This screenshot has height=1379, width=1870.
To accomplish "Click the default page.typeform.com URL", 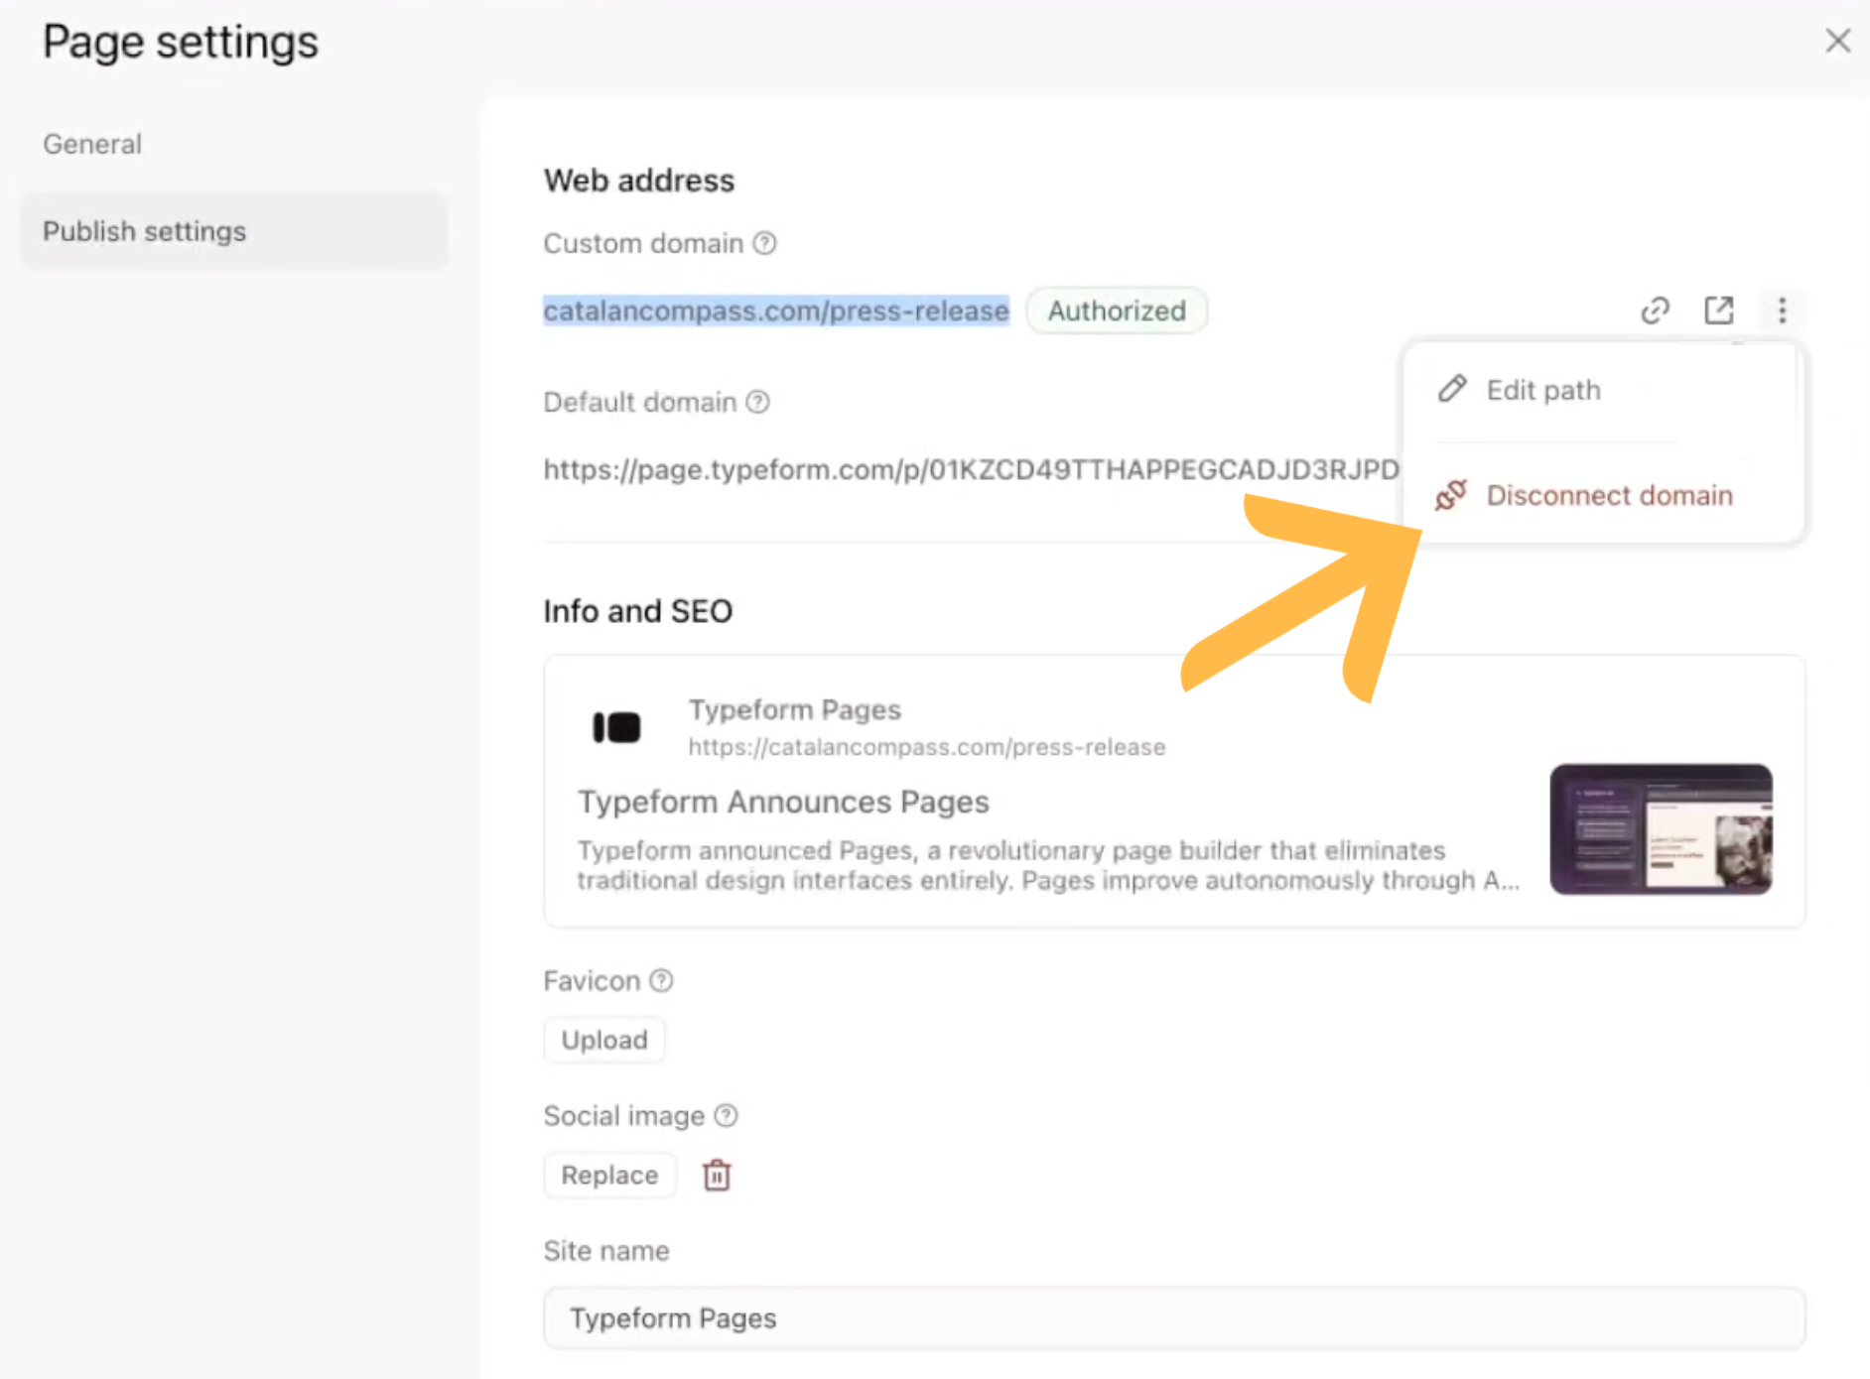I will click(x=972, y=469).
